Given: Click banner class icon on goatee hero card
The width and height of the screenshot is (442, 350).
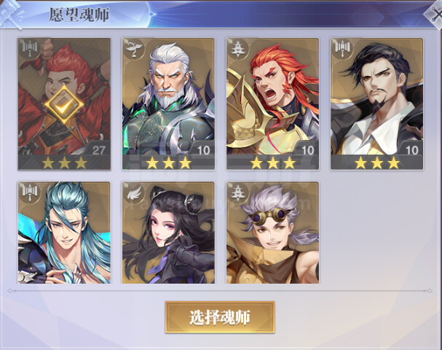Looking at the screenshot, I should 342,49.
